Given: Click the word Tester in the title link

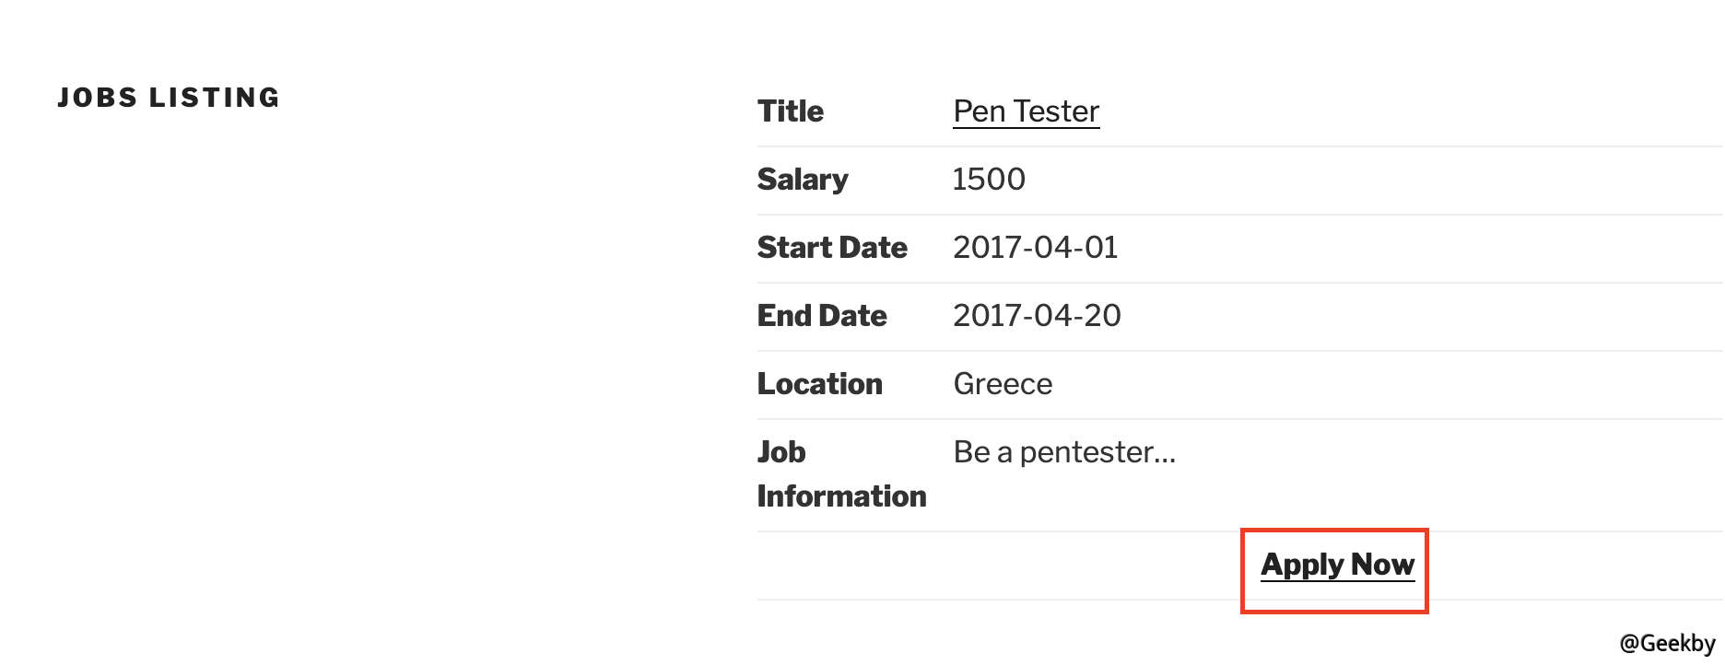Looking at the screenshot, I should click(x=1056, y=111).
